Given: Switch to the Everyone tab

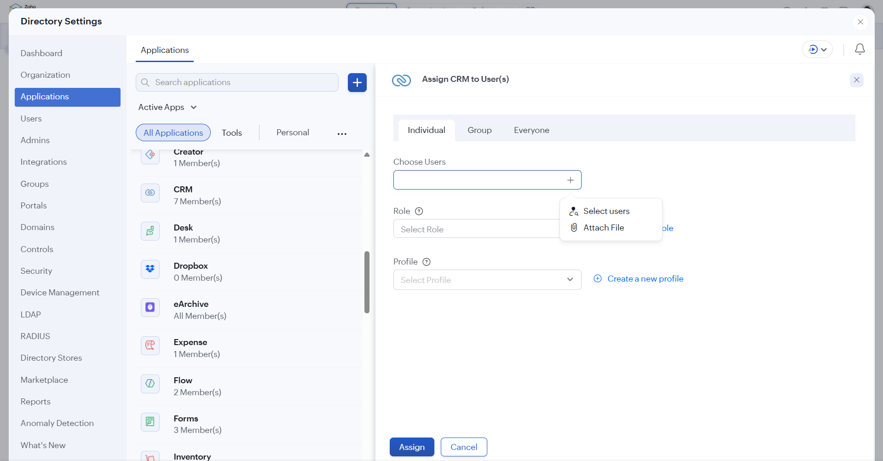Looking at the screenshot, I should coord(531,130).
